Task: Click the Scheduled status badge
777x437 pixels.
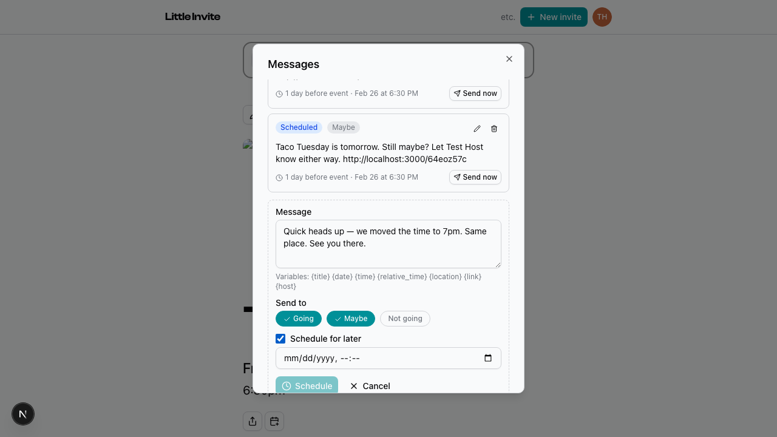Action: tap(299, 127)
